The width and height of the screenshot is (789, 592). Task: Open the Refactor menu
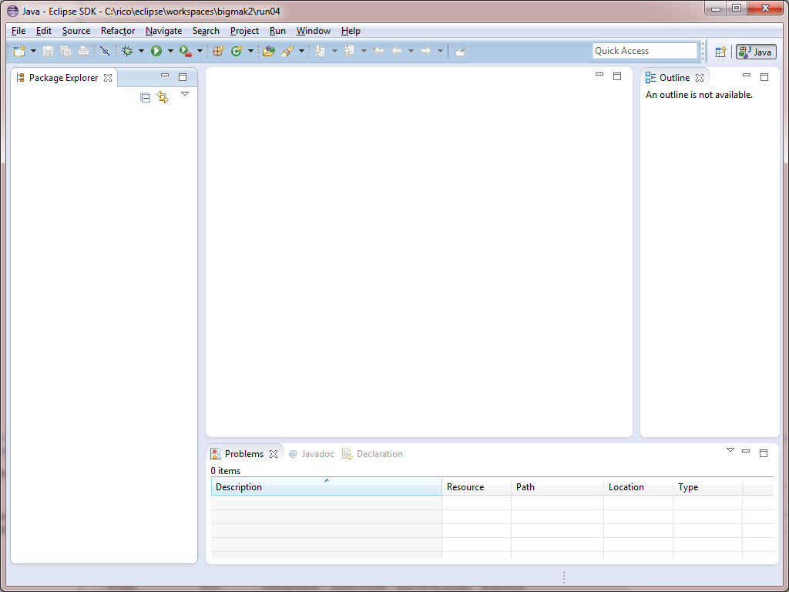point(118,31)
